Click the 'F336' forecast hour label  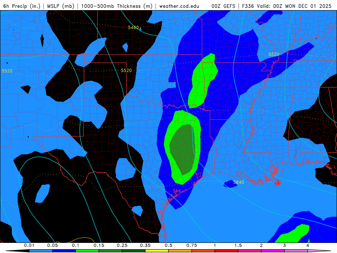[248, 6]
